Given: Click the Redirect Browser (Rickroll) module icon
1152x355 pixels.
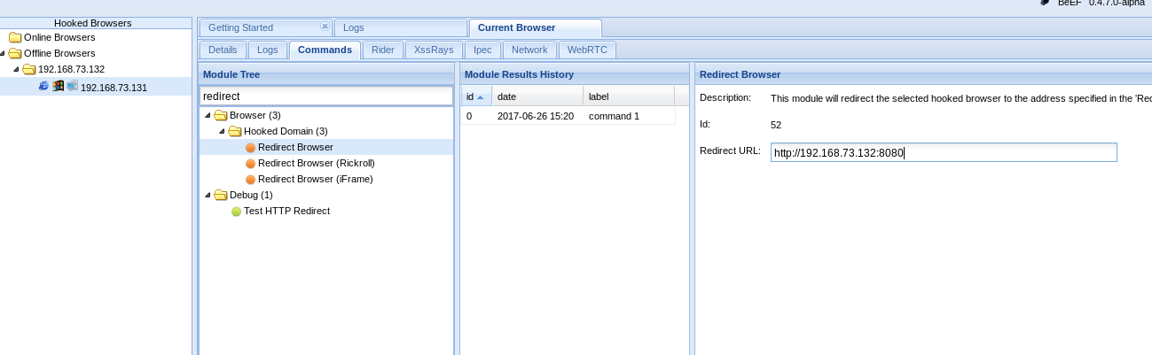Looking at the screenshot, I should click(x=250, y=164).
